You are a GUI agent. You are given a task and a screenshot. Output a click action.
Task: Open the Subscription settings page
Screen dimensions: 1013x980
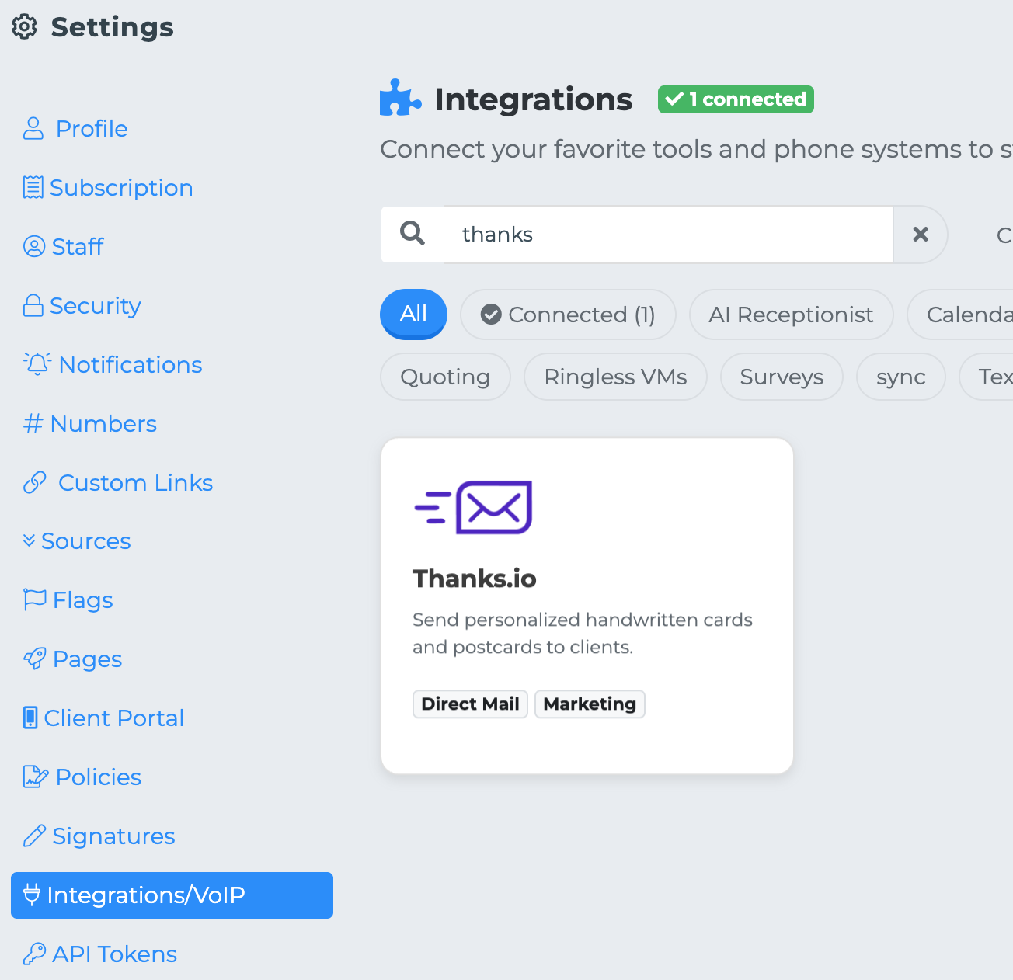(120, 188)
